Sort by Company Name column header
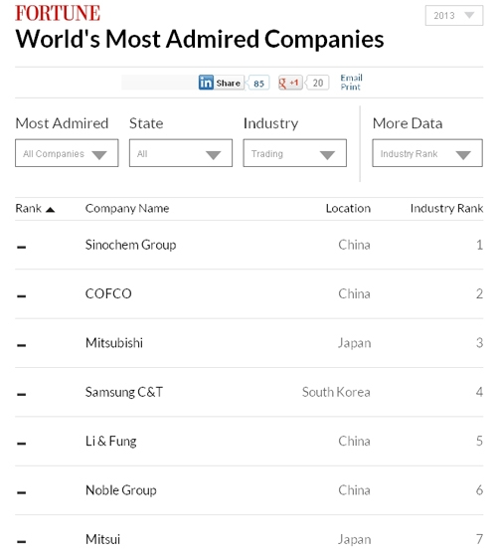Image resolution: width=497 pixels, height=556 pixels. 127,208
